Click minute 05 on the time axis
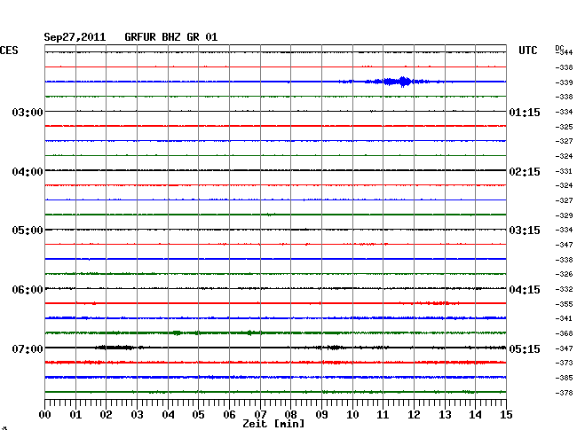Image resolution: width=577 pixels, height=438 pixels. [198, 415]
